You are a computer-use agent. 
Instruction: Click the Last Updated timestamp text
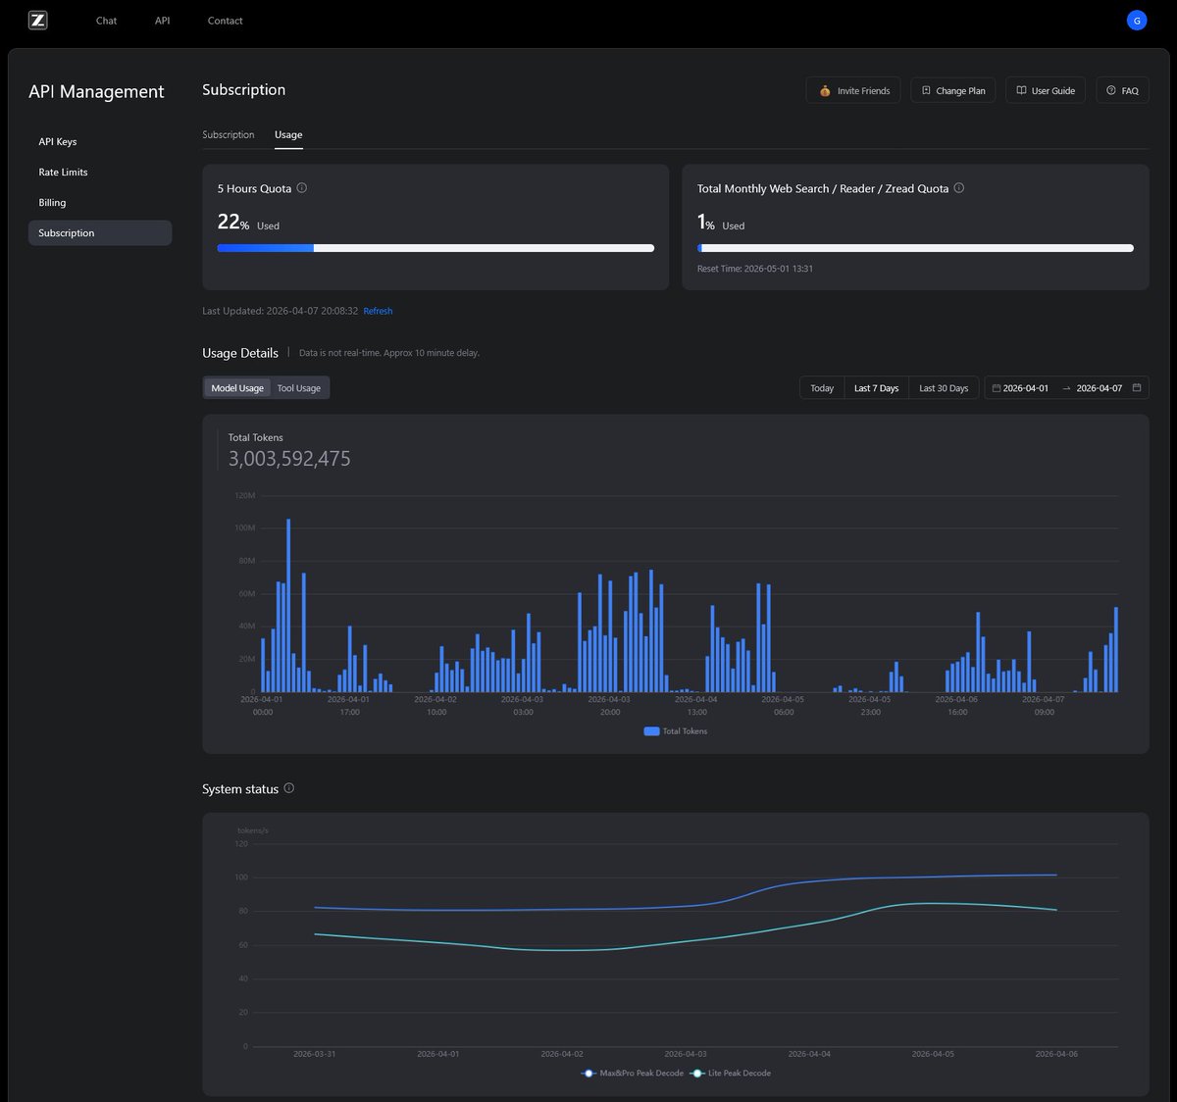280,311
